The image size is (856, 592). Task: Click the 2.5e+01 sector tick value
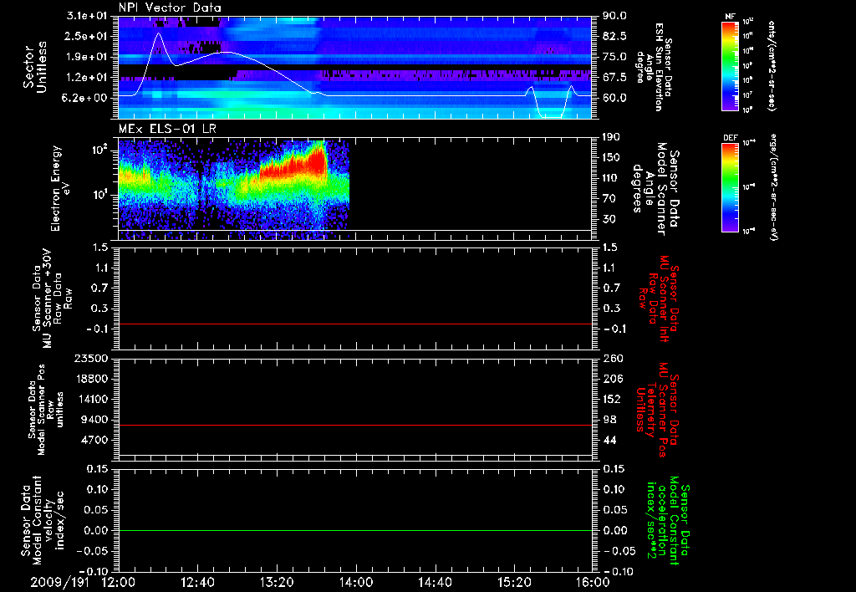click(87, 36)
